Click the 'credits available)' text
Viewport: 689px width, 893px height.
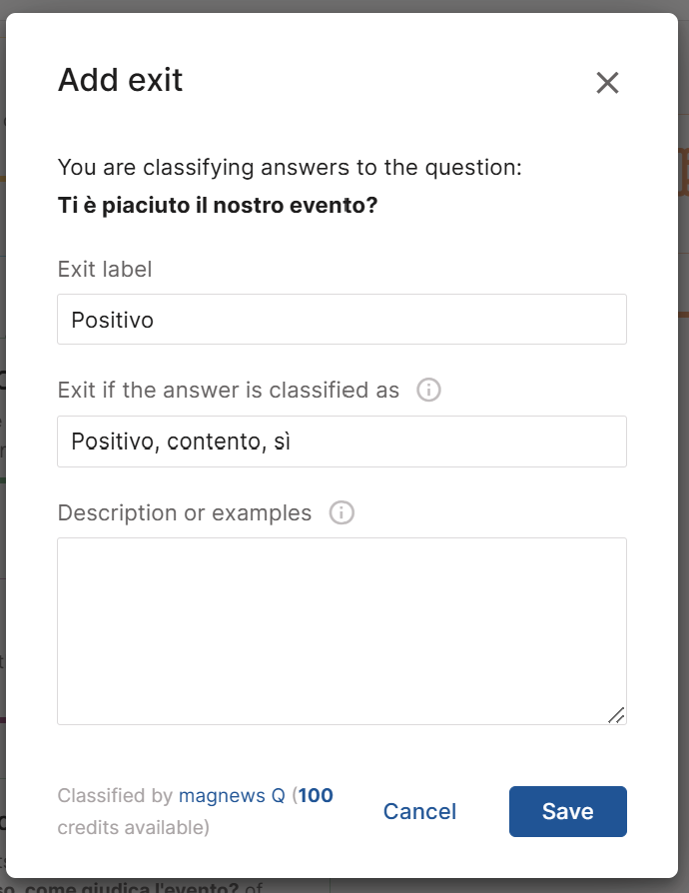(133, 827)
